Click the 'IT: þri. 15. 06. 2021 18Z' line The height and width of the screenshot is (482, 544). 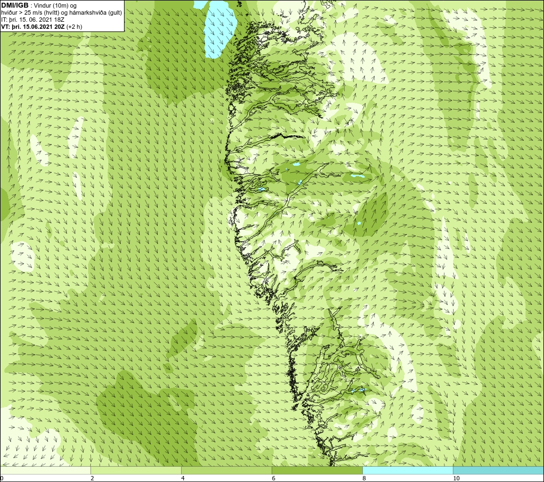pos(33,20)
